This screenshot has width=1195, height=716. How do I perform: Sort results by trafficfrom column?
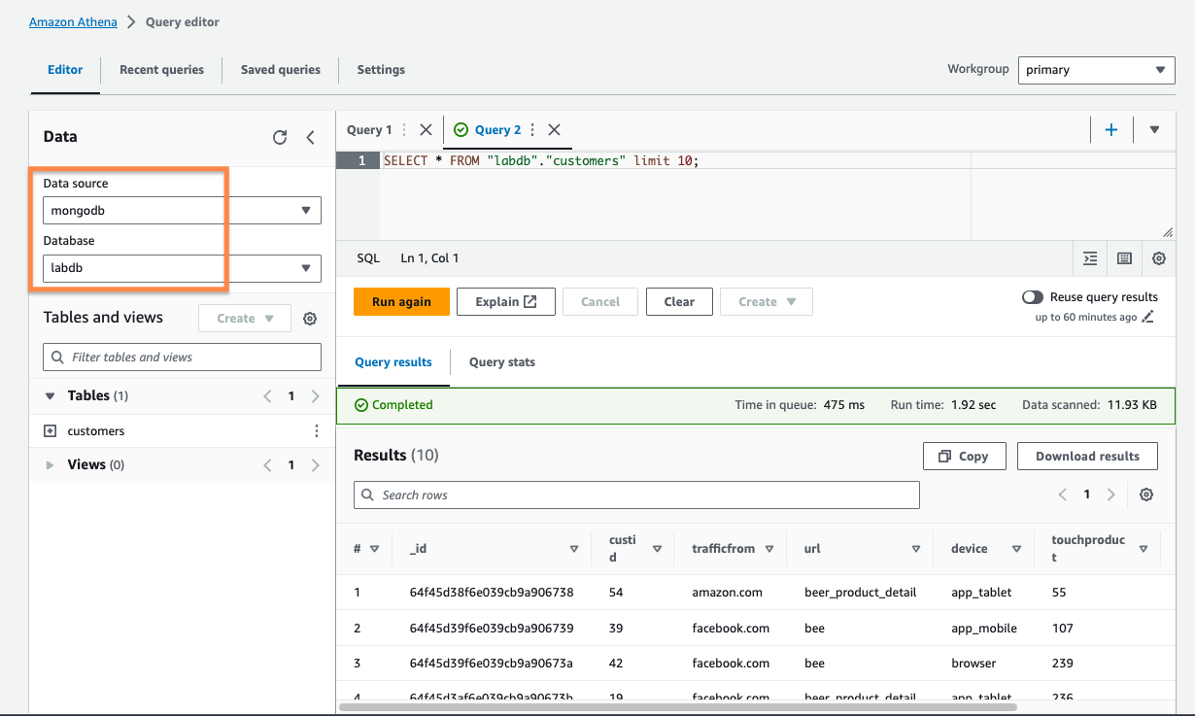click(768, 549)
